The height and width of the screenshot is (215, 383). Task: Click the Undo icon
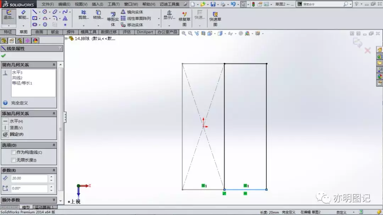click(x=233, y=4)
